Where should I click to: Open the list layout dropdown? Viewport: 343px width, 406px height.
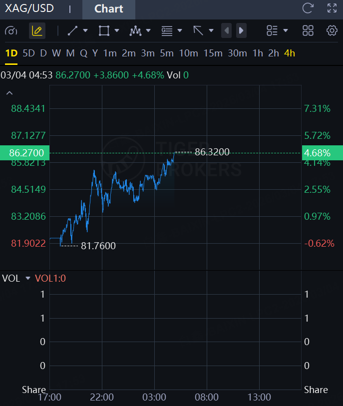286,31
